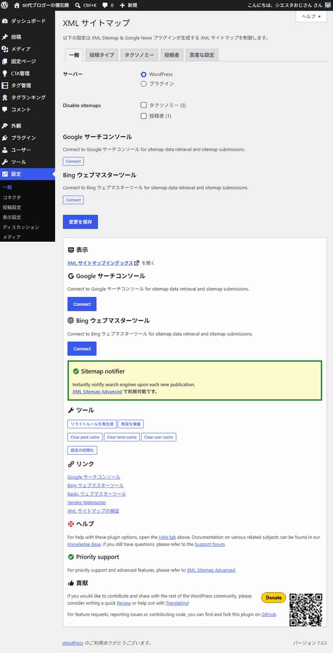Select the プラグイン server radio button
Image resolution: width=333 pixels, height=653 pixels.
pyautogui.click(x=143, y=84)
